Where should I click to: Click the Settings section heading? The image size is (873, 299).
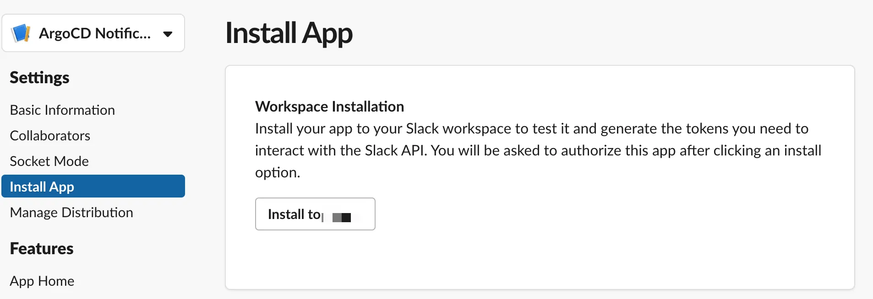pos(39,78)
